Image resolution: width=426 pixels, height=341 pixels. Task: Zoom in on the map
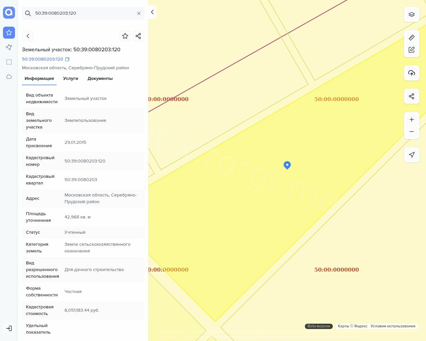[412, 120]
